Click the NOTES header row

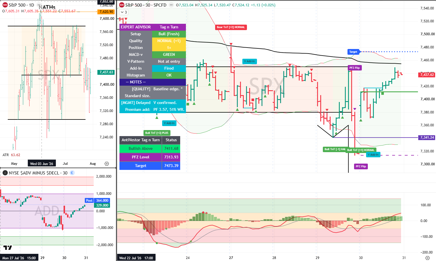tap(153, 82)
